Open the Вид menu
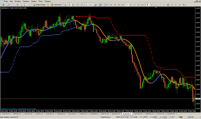This screenshot has width=201, height=119. [11, 1]
